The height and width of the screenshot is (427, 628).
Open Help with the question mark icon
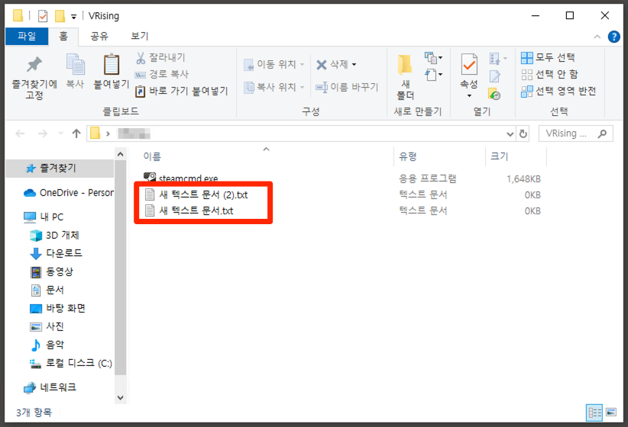point(613,37)
